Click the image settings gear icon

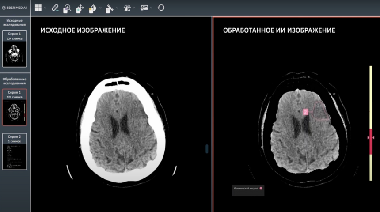pos(144,8)
